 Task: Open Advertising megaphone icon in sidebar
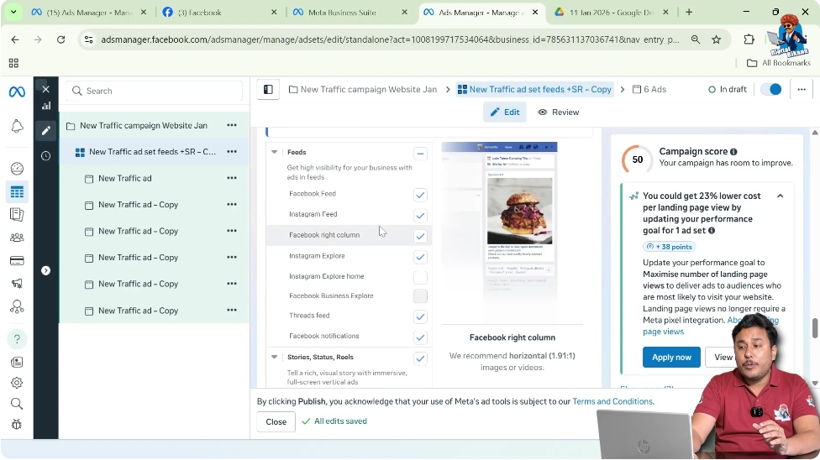point(17,284)
